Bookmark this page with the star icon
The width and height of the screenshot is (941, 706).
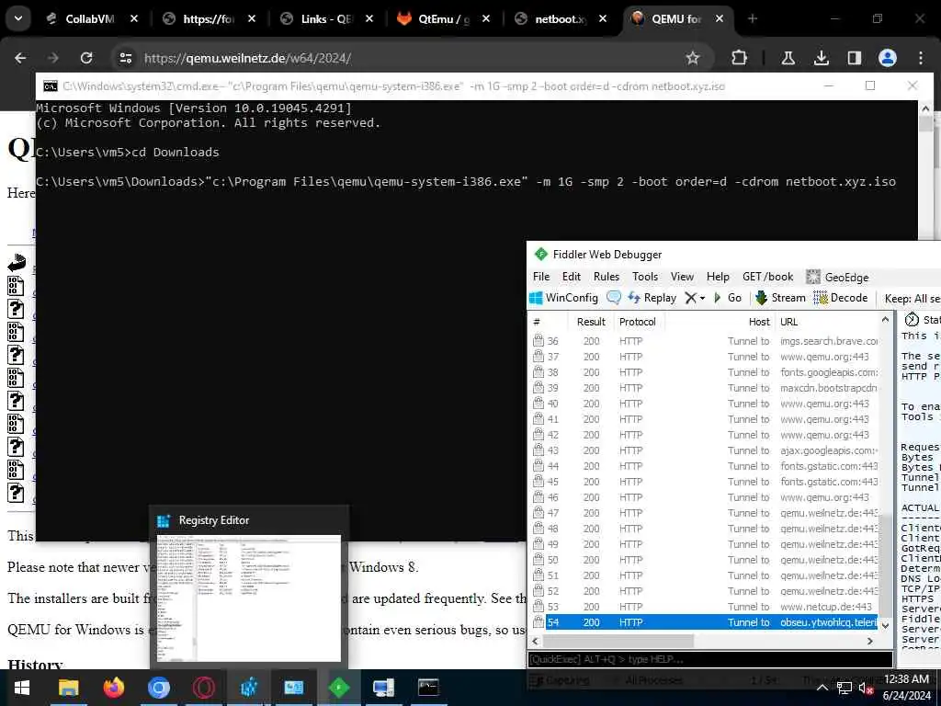[693, 58]
